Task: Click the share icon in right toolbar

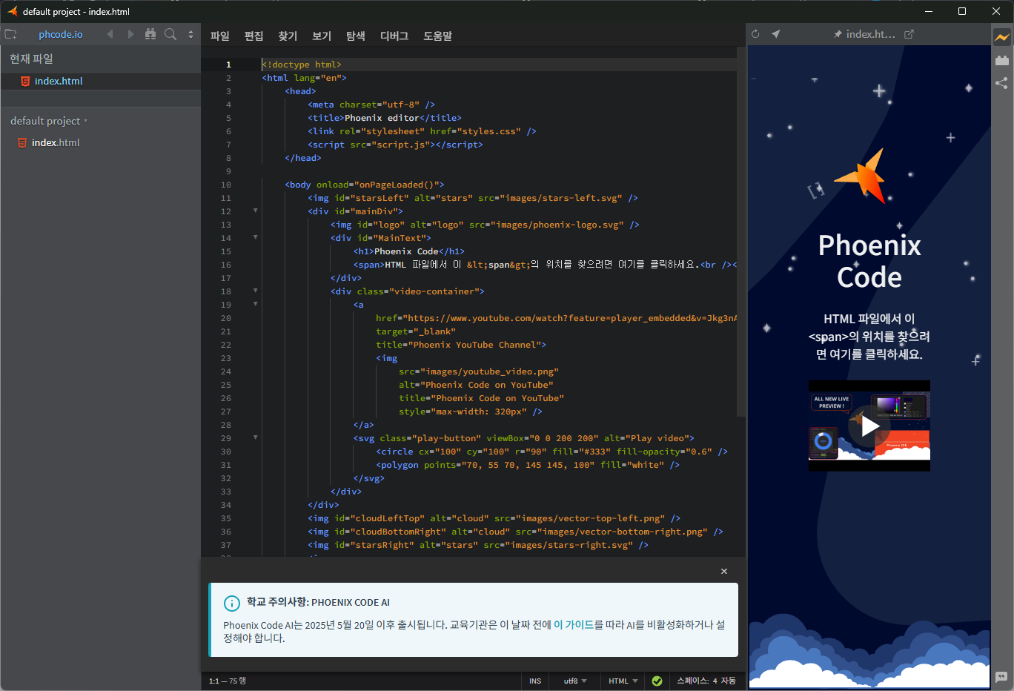Action: [x=1002, y=83]
